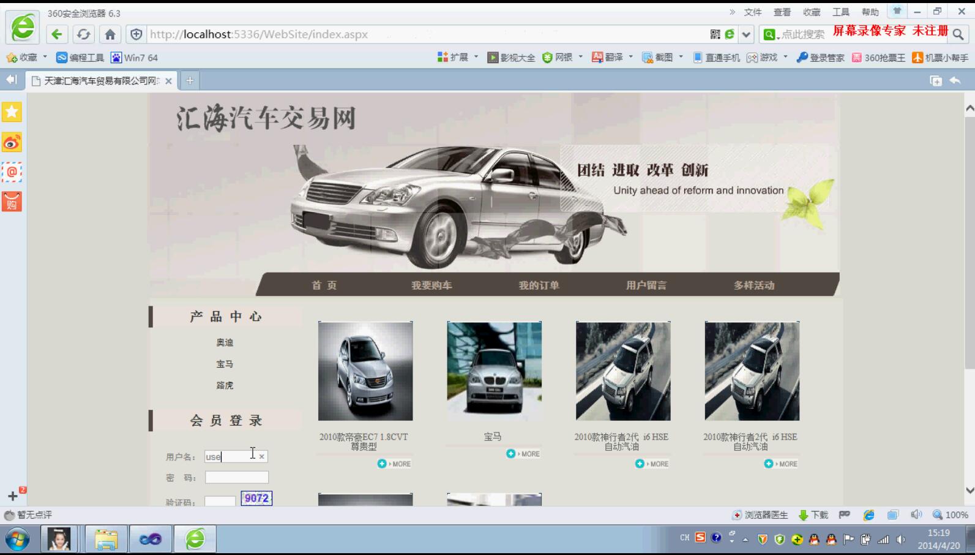Open the QR code icon in address bar
Screen dimensions: 975x555
715,34
